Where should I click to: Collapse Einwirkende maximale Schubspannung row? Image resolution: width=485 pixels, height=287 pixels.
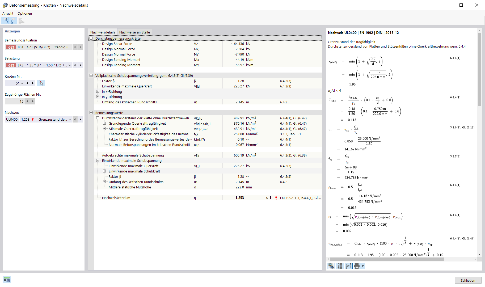point(98,161)
